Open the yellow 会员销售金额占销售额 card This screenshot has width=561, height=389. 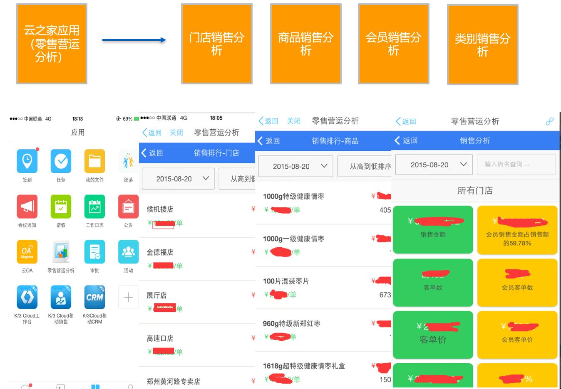click(x=517, y=229)
